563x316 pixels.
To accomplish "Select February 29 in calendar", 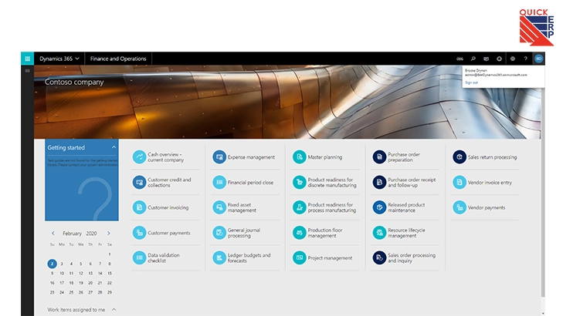I will tap(110, 292).
